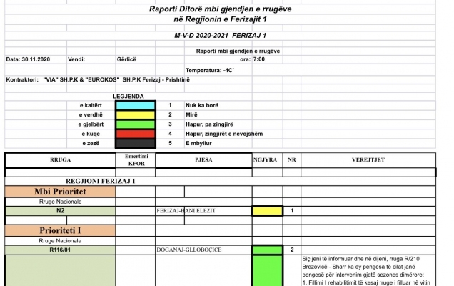This screenshot has height=286, width=454.
Task: Click the 'e kuqe' label
Action: (x=91, y=134)
